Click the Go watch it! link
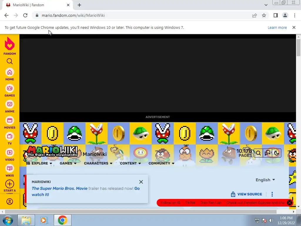 (x=86, y=191)
